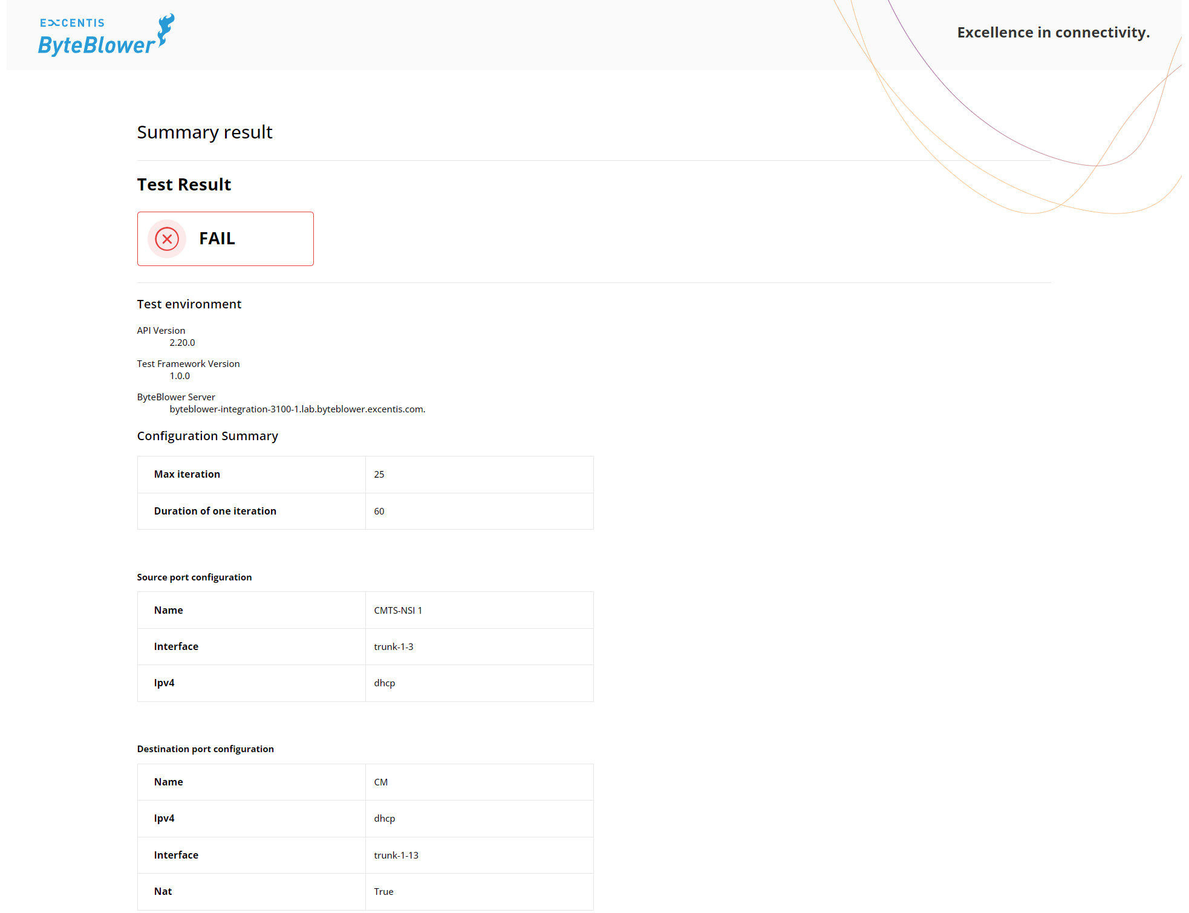Click the Excentis wordmark above ByteBlower
Image resolution: width=1189 pixels, height=913 pixels.
[x=71, y=21]
